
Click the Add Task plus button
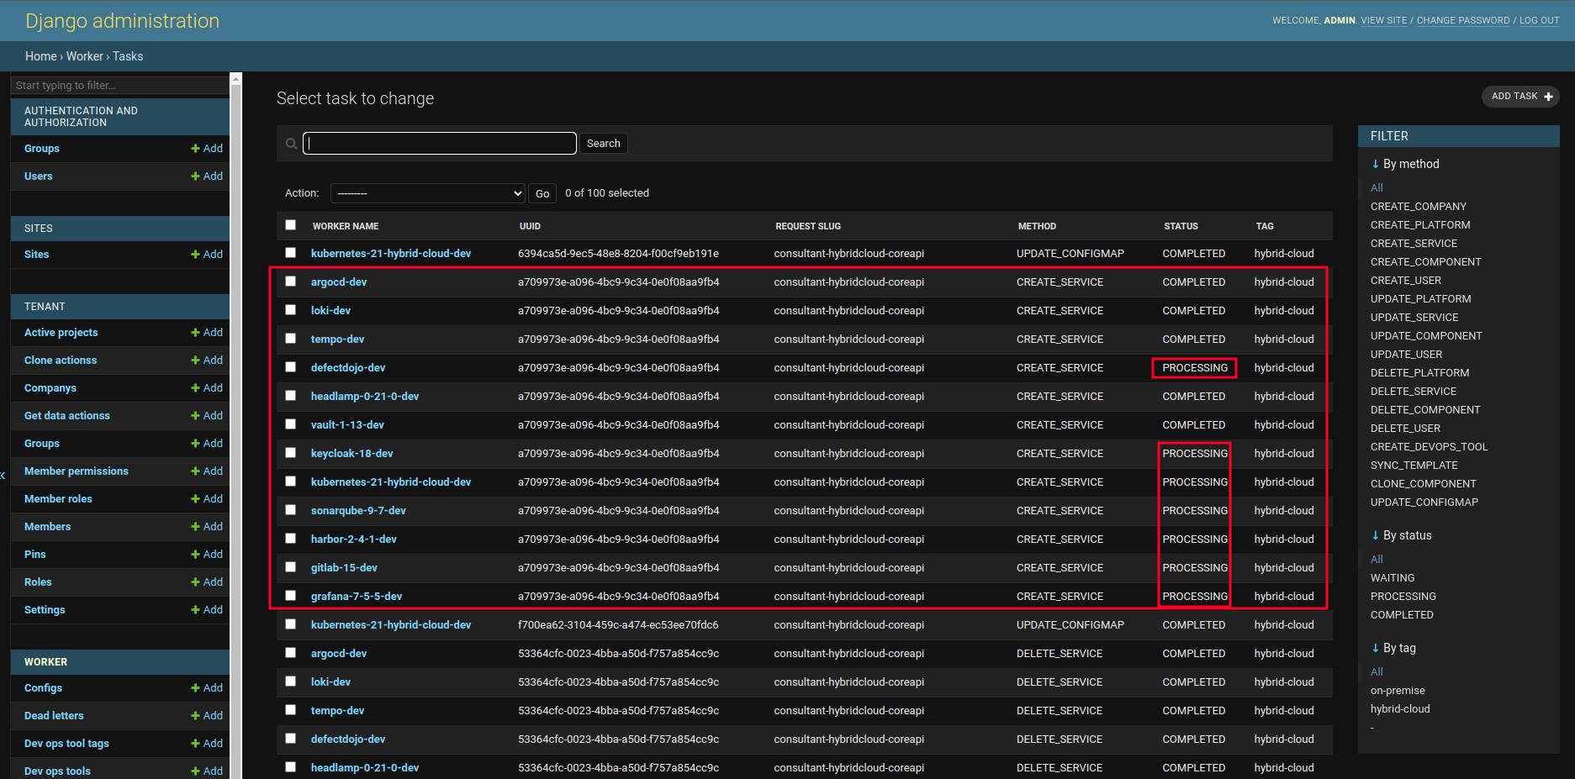1520,97
